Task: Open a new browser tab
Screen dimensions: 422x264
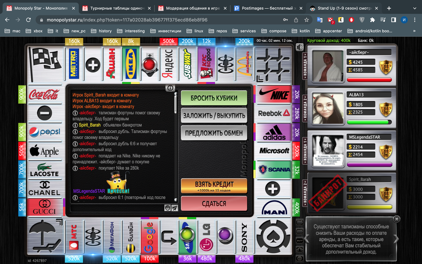Action: point(389,8)
